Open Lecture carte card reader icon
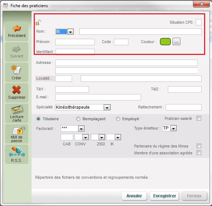This screenshot has width=212, height=206. point(17,109)
